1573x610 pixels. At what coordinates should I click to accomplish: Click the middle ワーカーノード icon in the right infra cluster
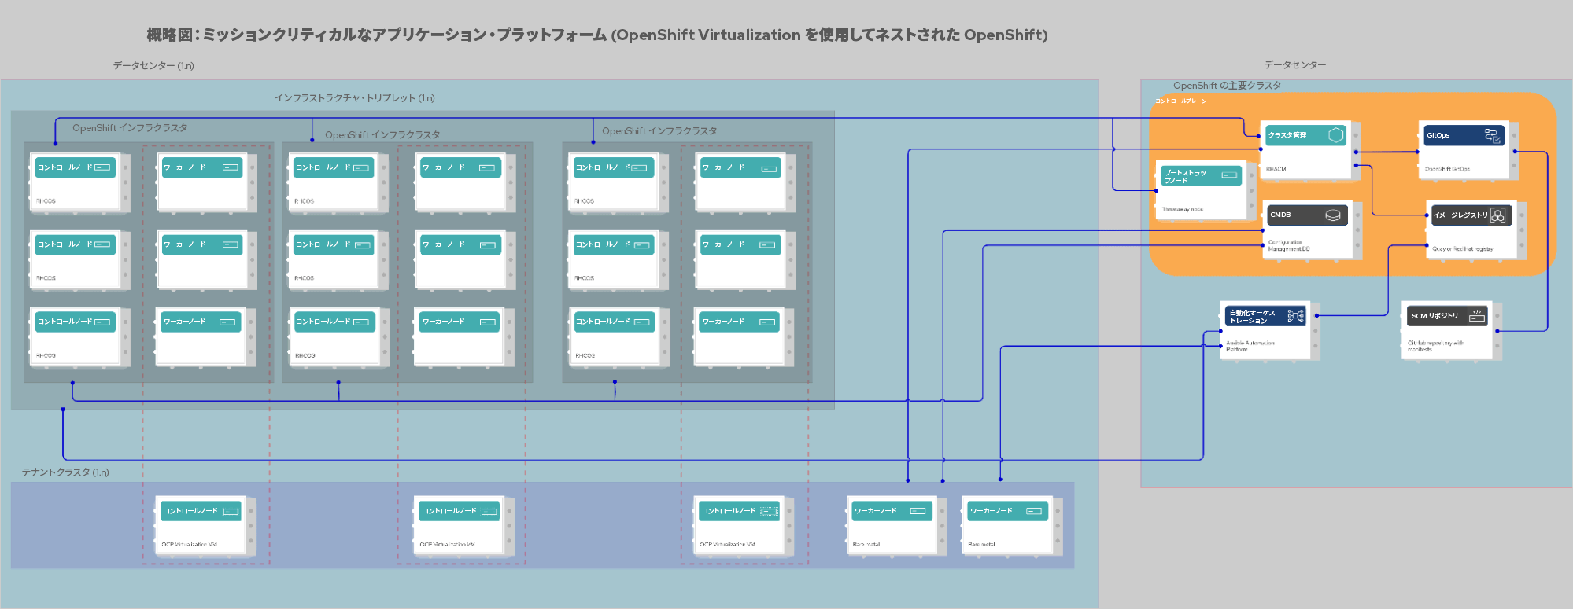pos(767,245)
